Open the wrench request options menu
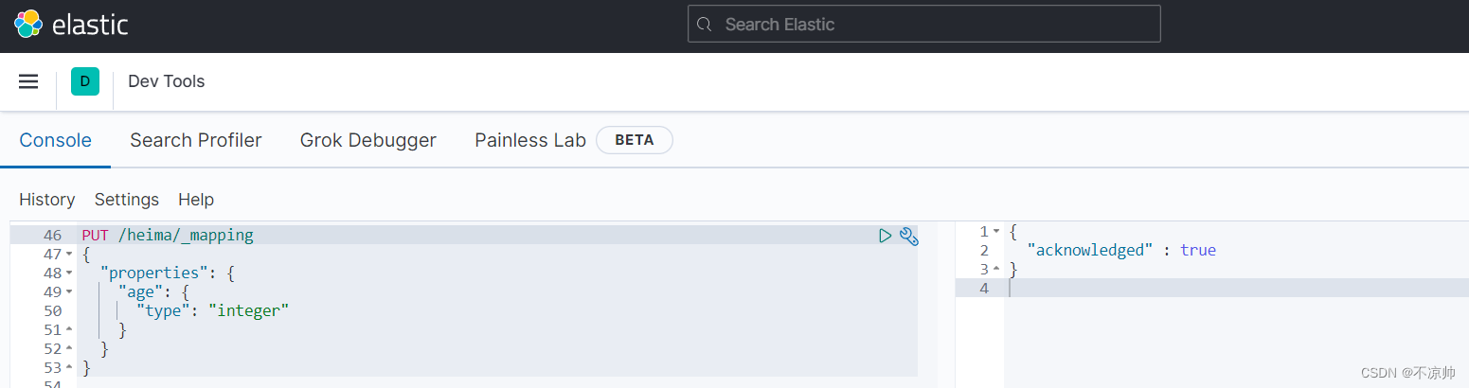1469x388 pixels. (908, 236)
